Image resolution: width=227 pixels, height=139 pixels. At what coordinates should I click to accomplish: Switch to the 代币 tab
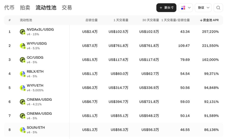[9, 8]
